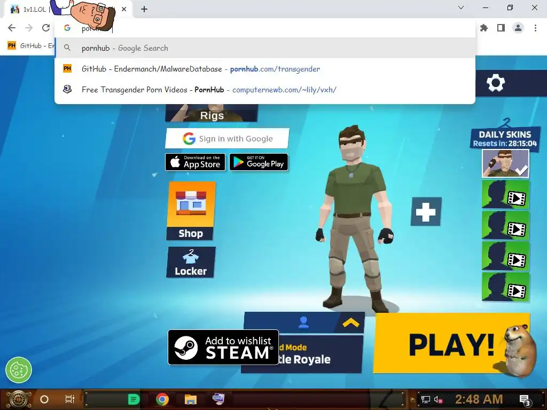Open the GitHub bookmark in bookmarks bar
Viewport: 547px width, 410px height.
click(31, 46)
